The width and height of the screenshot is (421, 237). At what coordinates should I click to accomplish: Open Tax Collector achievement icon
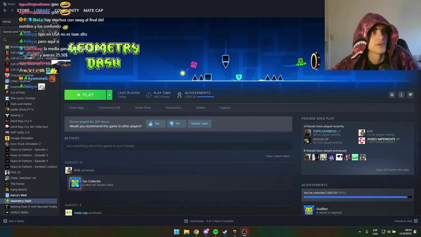[x=75, y=183]
